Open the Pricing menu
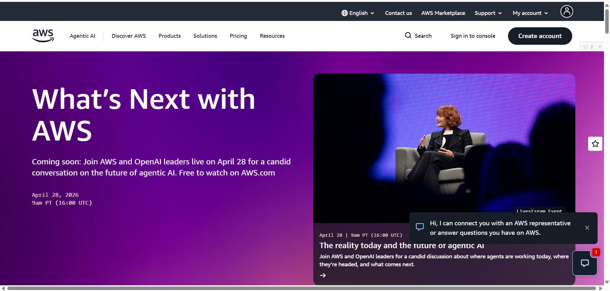This screenshot has width=610, height=291. click(238, 36)
